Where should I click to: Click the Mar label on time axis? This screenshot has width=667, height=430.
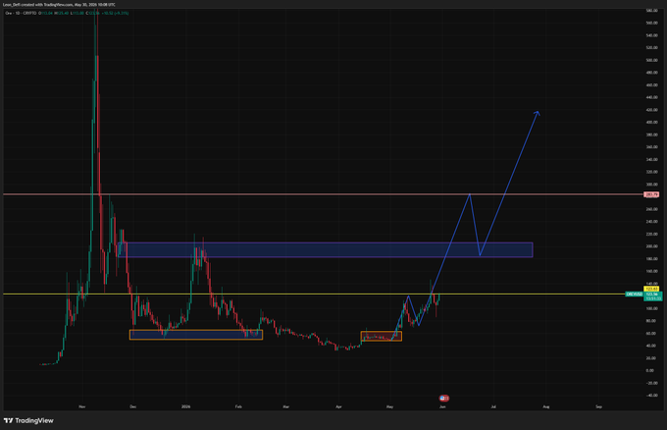pos(285,406)
